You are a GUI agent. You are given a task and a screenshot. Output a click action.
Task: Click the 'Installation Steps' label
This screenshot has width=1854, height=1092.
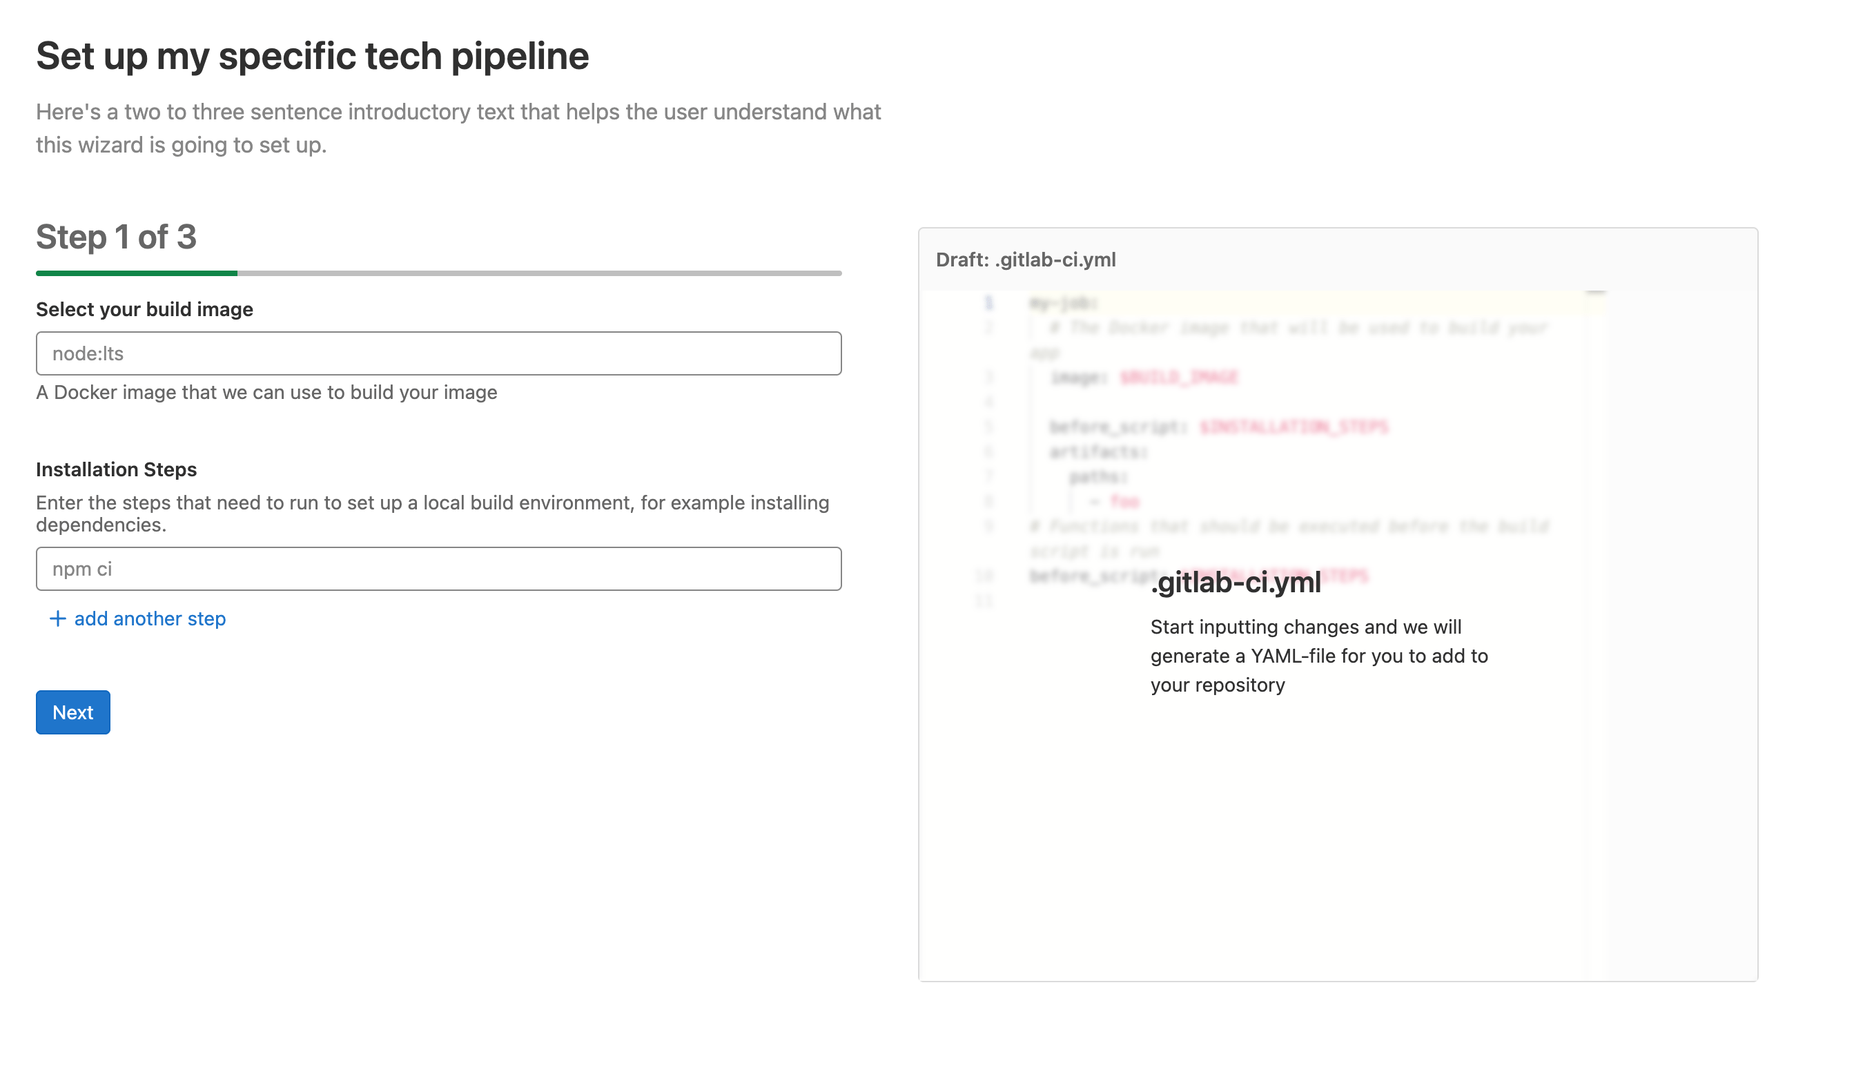[116, 469]
